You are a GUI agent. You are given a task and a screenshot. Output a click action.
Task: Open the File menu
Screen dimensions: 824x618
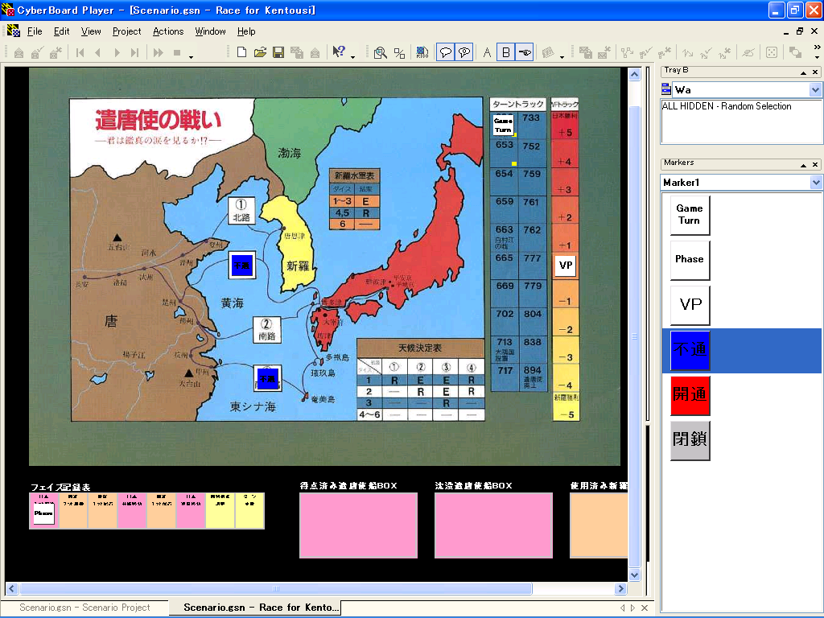pyautogui.click(x=35, y=31)
